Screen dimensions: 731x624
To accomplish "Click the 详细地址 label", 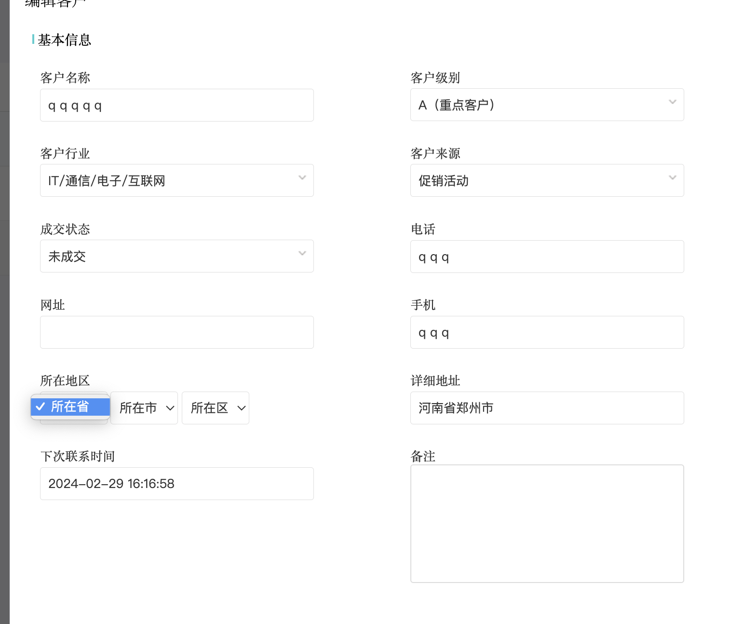I will click(435, 380).
